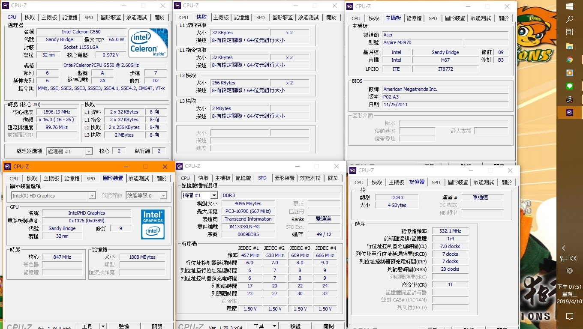Open Task View from the taskbar
The image size is (583, 329).
click(570, 32)
